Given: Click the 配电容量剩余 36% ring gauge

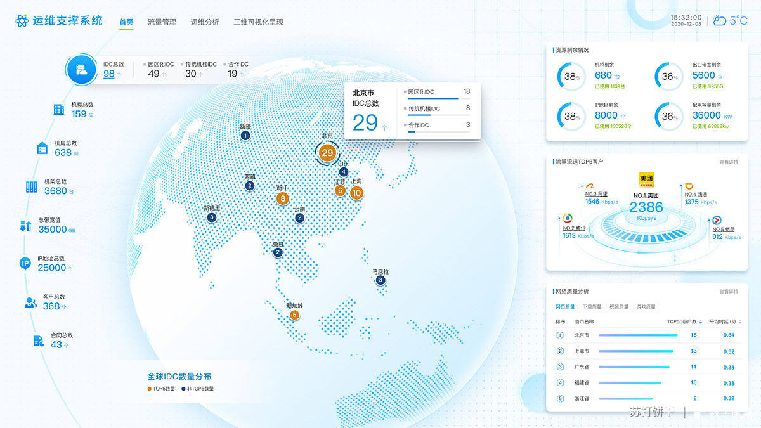Looking at the screenshot, I should (x=669, y=117).
